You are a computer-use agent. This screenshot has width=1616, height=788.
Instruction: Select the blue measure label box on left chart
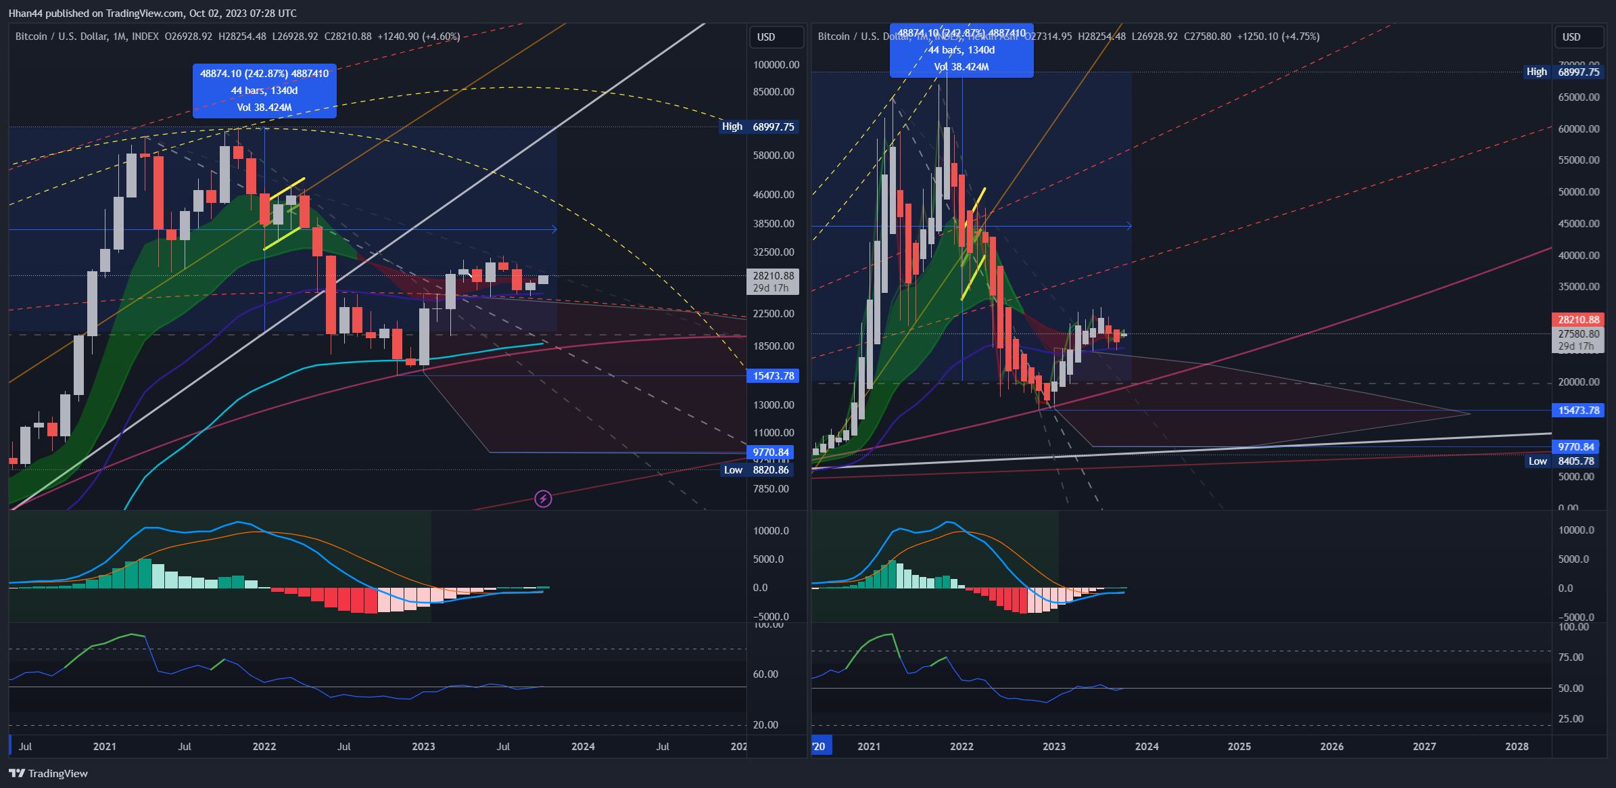point(264,91)
